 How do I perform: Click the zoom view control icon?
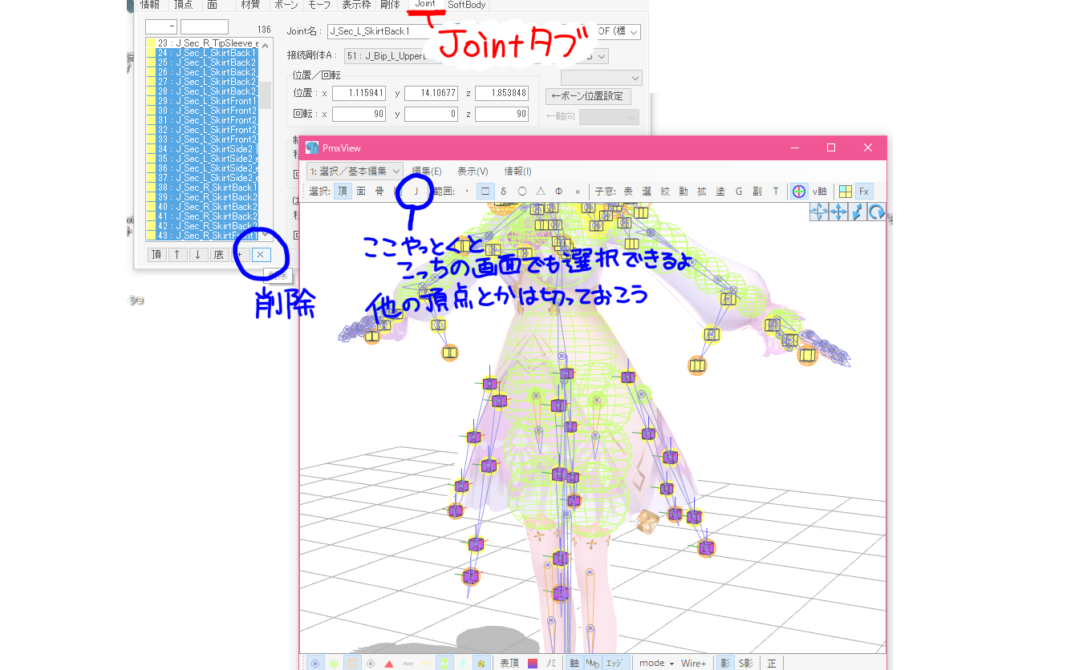click(x=857, y=212)
